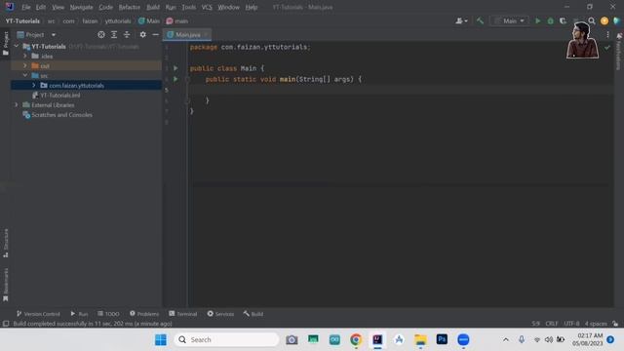624x351 pixels.
Task: Click the no-problems green checkmark
Action: coord(606,48)
